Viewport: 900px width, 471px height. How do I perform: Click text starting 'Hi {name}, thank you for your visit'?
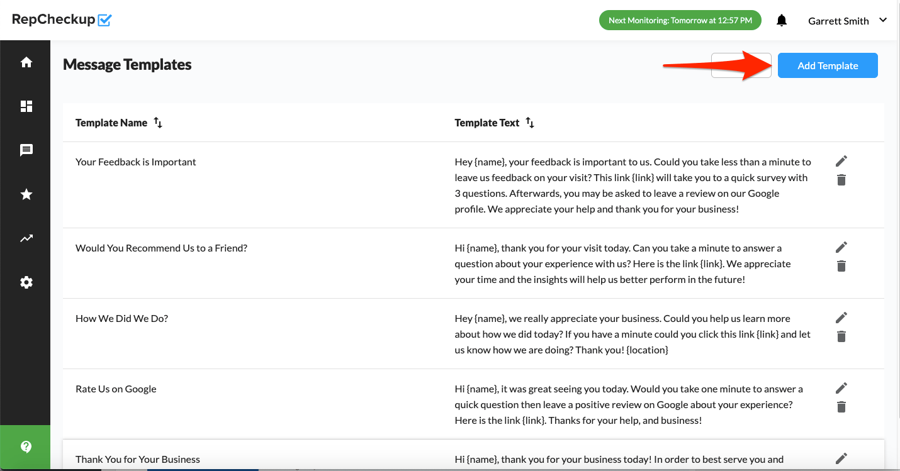[x=623, y=263]
